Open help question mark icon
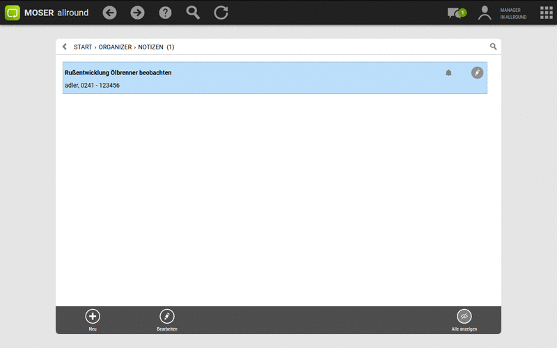Screen dimensions: 557x348 (165, 13)
